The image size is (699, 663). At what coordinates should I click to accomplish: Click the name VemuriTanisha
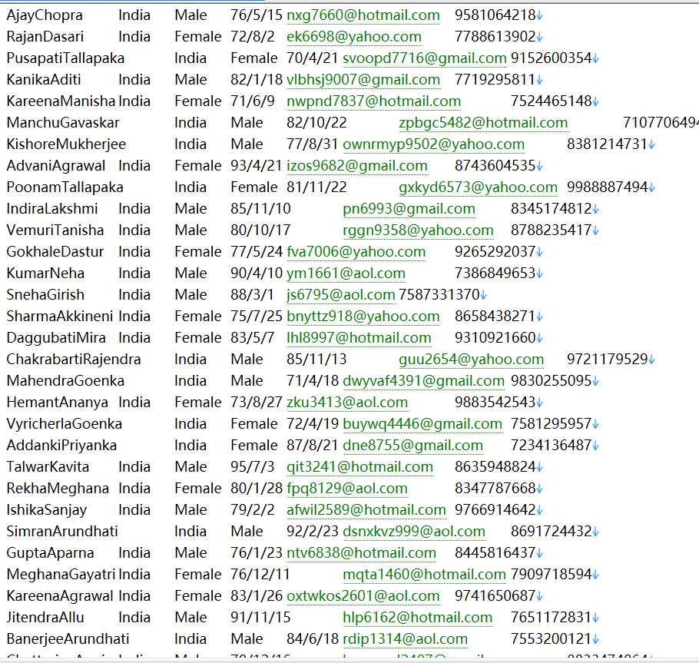point(55,230)
